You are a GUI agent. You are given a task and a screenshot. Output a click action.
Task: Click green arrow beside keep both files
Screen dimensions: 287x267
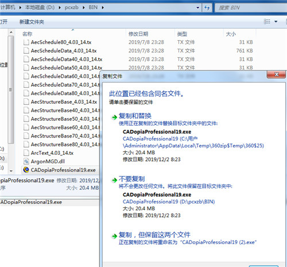114,236
